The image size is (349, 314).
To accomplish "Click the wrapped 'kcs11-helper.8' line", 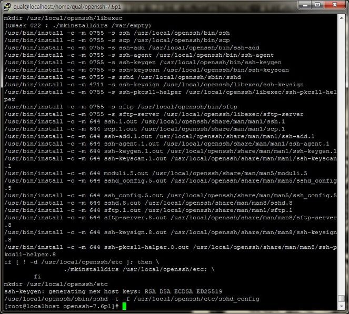I will point(30,255).
